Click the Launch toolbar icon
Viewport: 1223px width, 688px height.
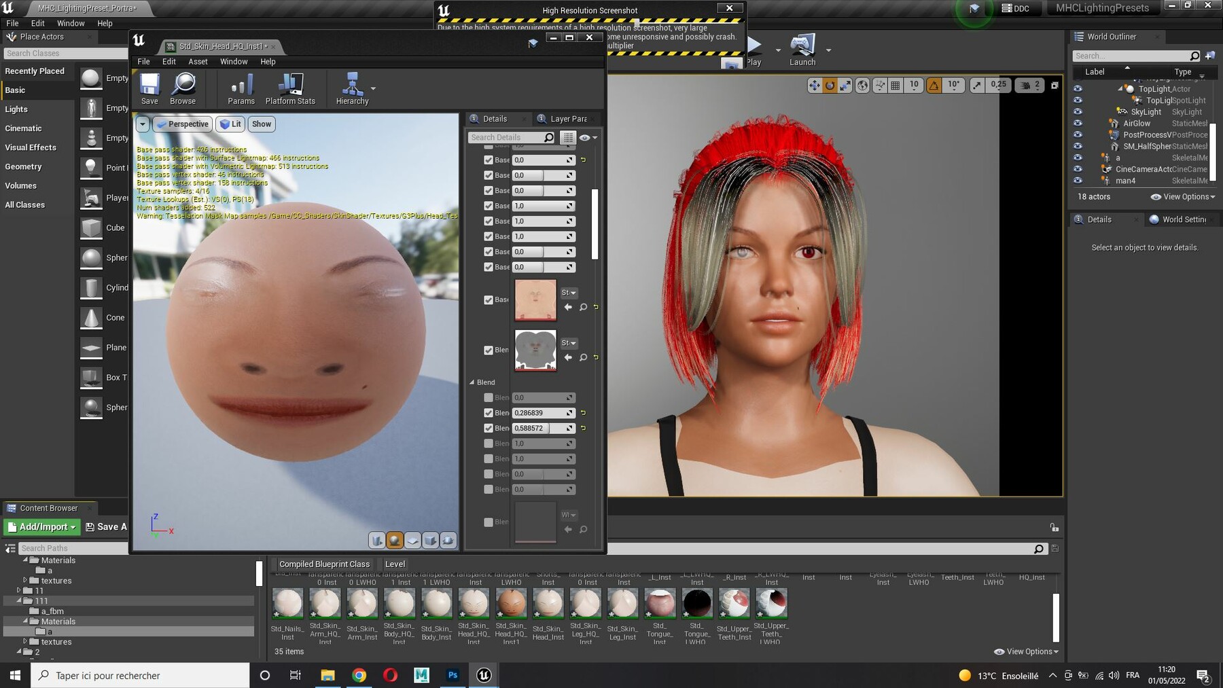pos(802,50)
